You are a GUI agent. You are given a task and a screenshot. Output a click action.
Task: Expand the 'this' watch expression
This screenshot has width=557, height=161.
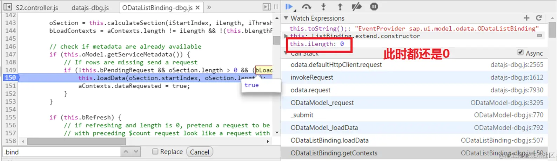tap(286, 36)
